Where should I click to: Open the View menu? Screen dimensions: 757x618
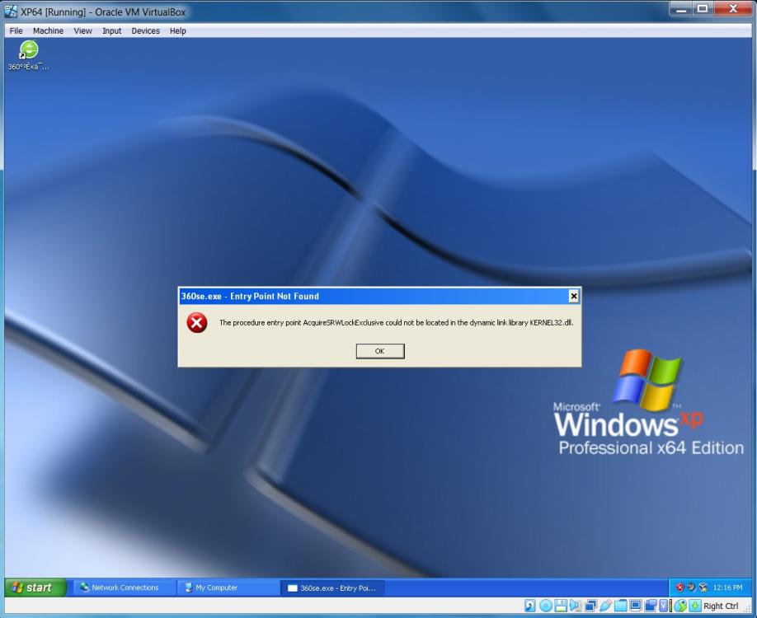point(82,30)
